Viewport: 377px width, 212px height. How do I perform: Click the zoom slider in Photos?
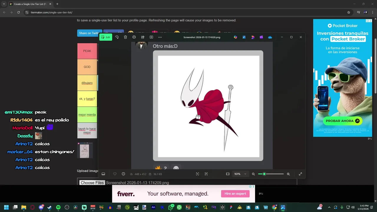click(271, 174)
